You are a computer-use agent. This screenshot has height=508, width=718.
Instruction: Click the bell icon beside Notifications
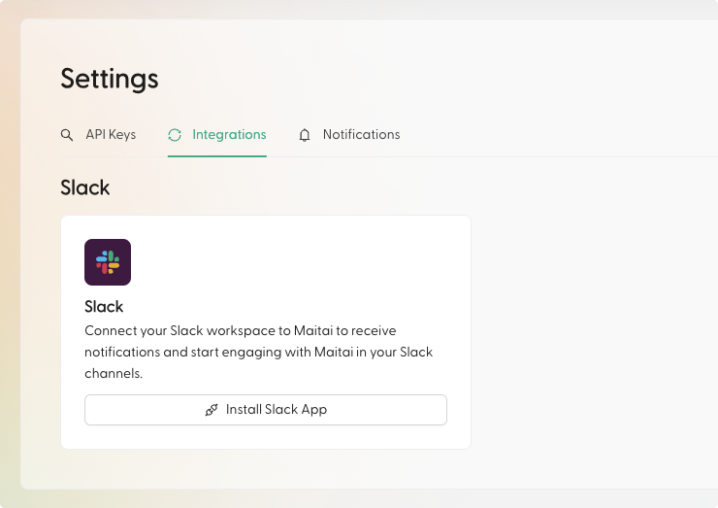click(305, 135)
